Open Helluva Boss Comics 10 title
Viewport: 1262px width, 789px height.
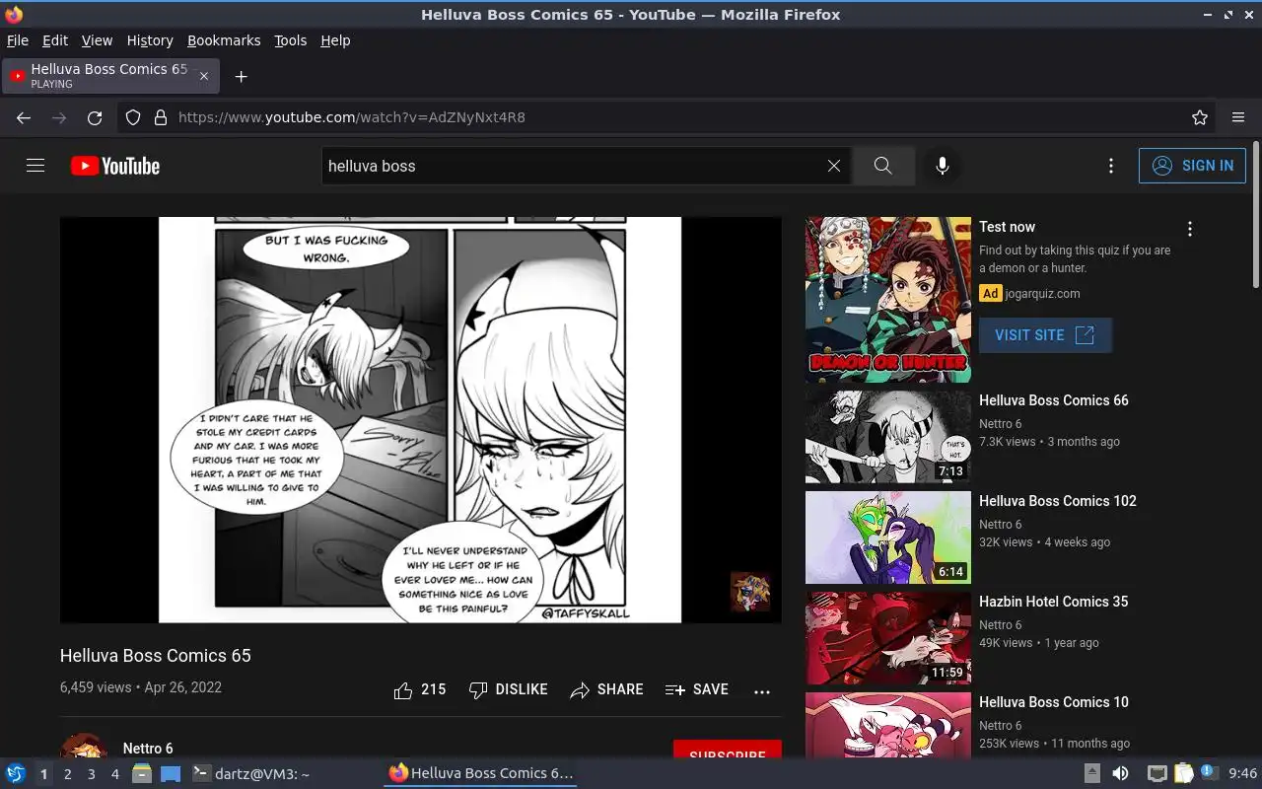click(1054, 702)
